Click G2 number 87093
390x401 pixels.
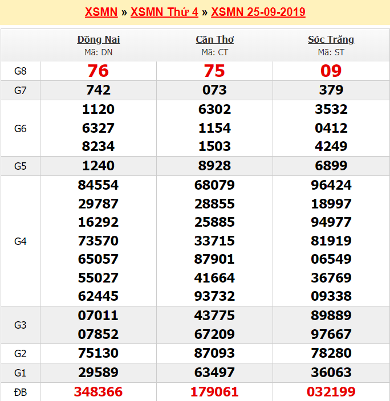pyautogui.click(x=214, y=353)
